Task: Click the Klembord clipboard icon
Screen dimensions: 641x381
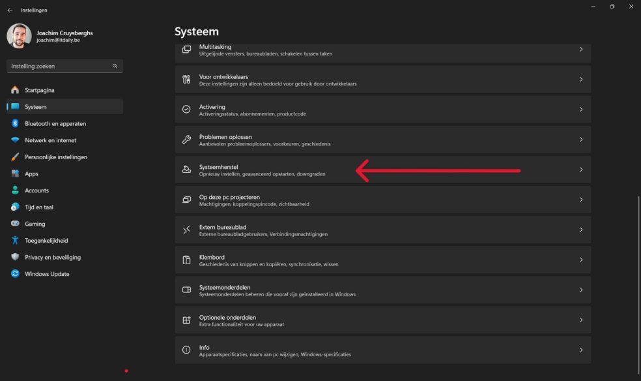Action: point(186,260)
